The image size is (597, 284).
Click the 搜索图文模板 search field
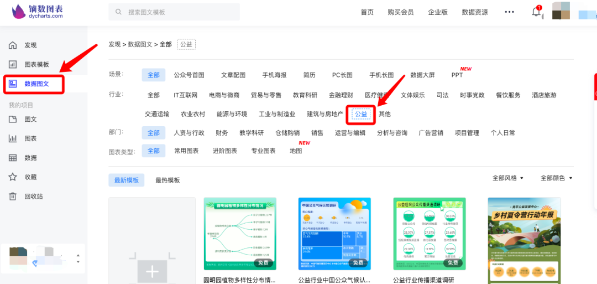(x=174, y=12)
